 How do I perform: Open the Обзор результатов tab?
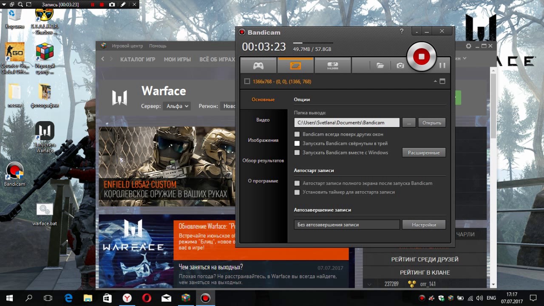(263, 161)
